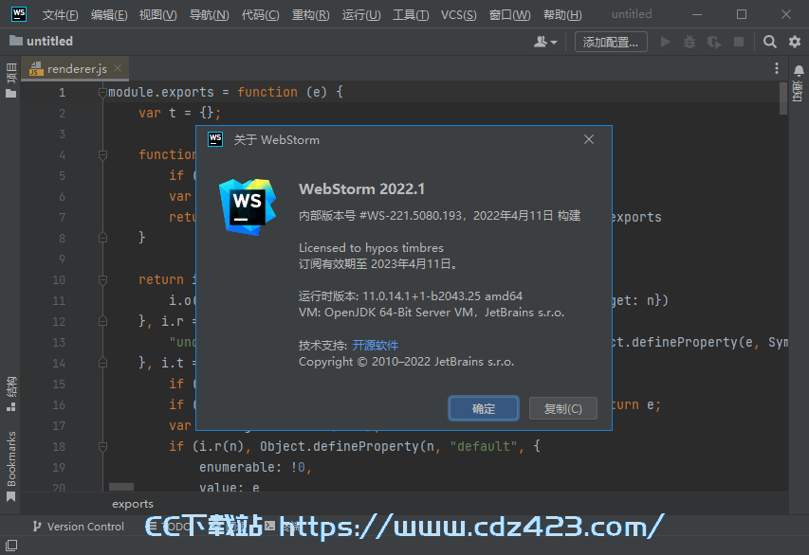Click the WebStorm 2022.1 heading text

click(x=361, y=189)
